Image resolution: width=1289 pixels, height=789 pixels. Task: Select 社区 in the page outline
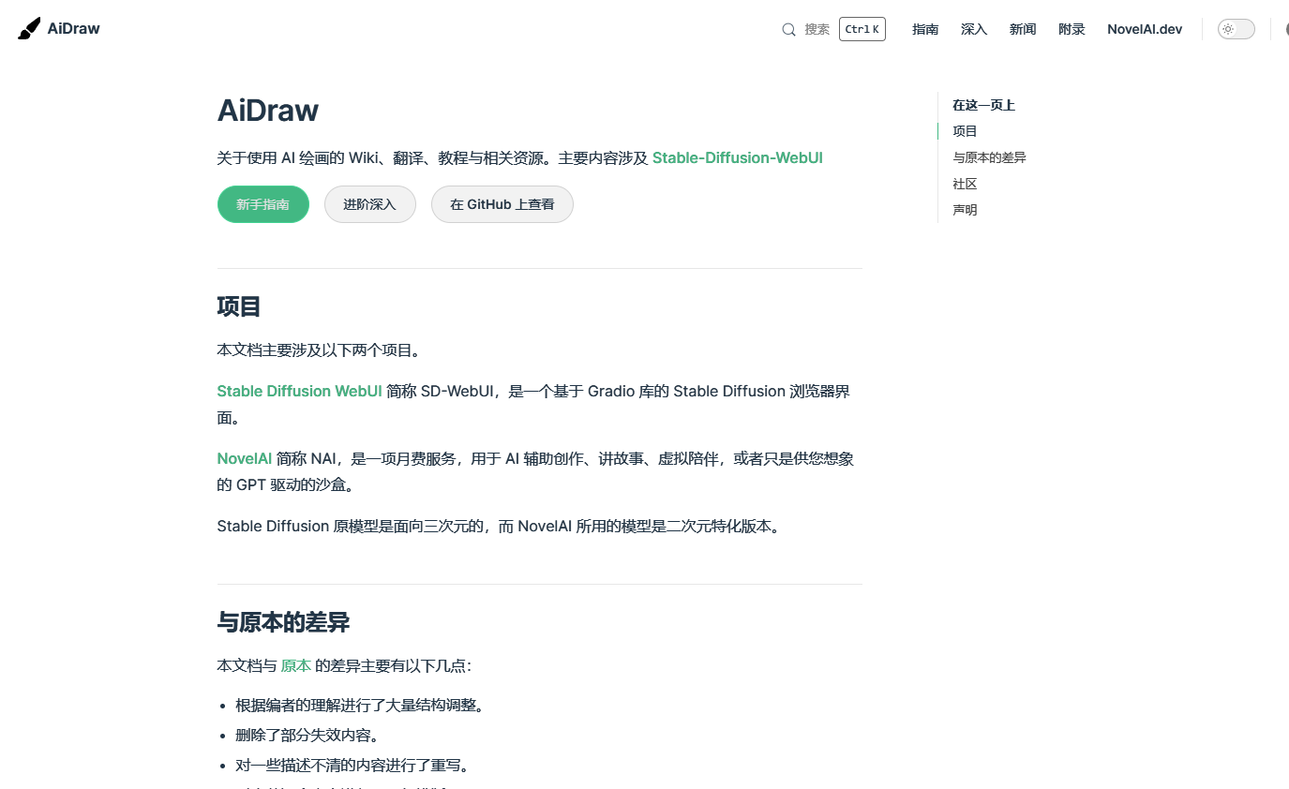click(x=965, y=184)
